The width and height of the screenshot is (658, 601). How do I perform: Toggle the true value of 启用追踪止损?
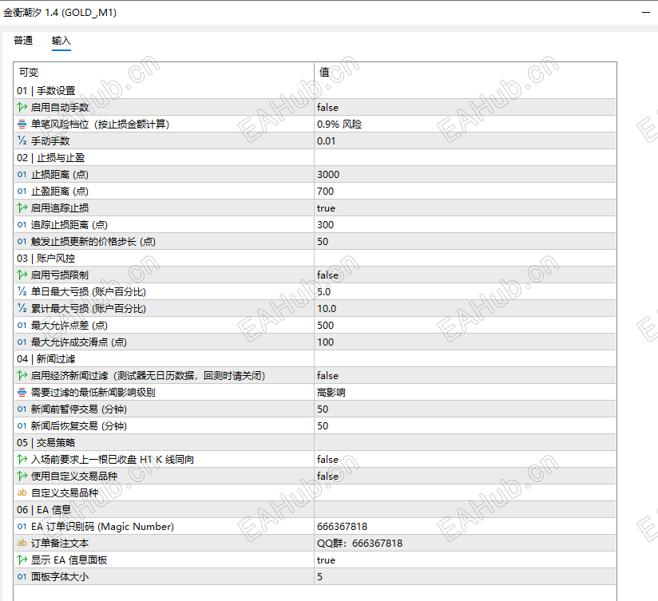click(326, 208)
